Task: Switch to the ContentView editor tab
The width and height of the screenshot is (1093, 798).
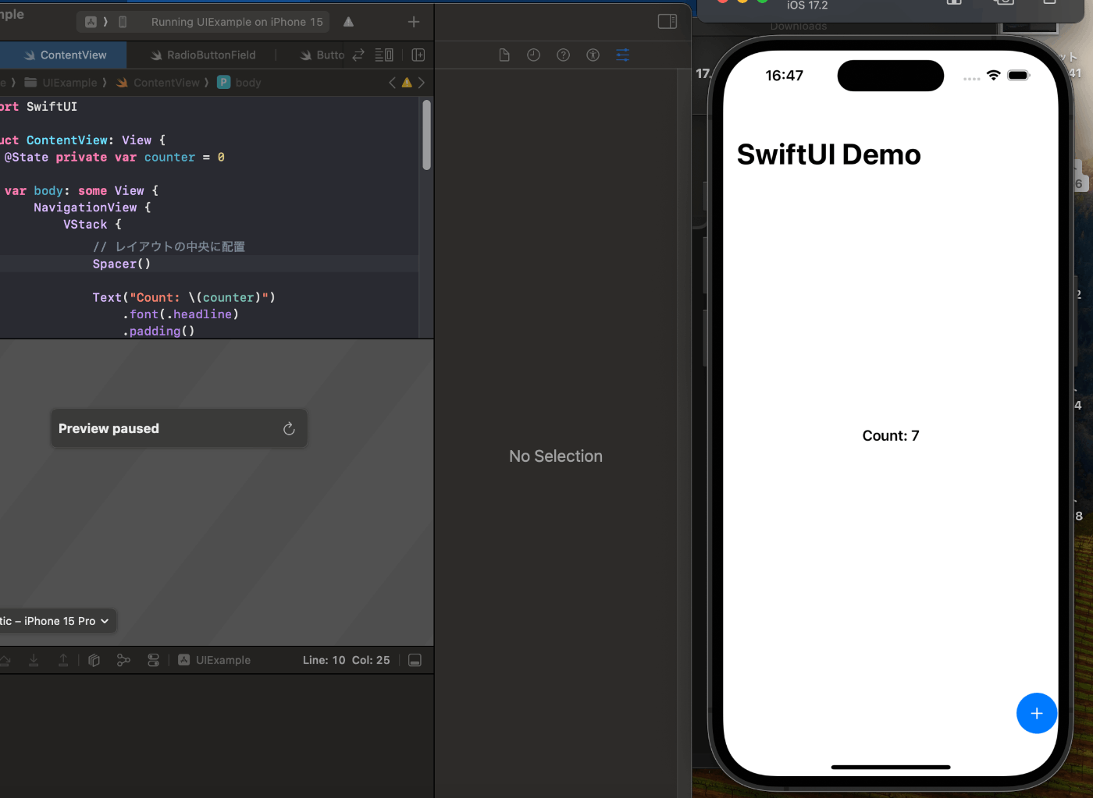Action: pyautogui.click(x=65, y=55)
